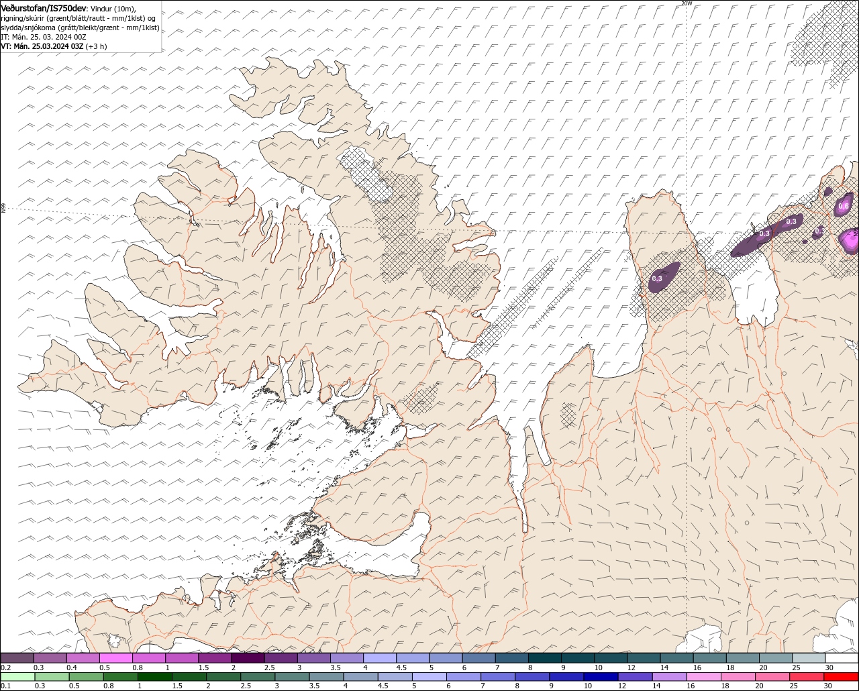The image size is (859, 691).
Task: Pick the palest green rain swatch starting at 0.1
Action: 17,676
